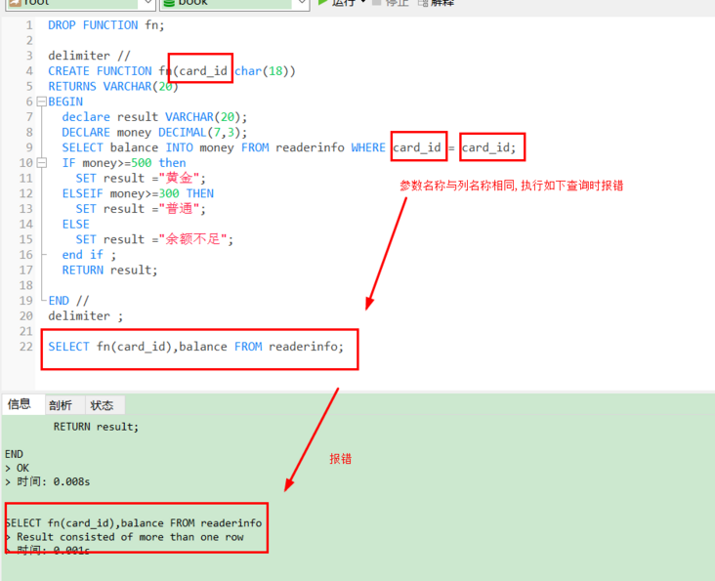Screen dimensions: 715x581
Task: Click 'Result consisted of more than one row' message
Action: pos(130,537)
